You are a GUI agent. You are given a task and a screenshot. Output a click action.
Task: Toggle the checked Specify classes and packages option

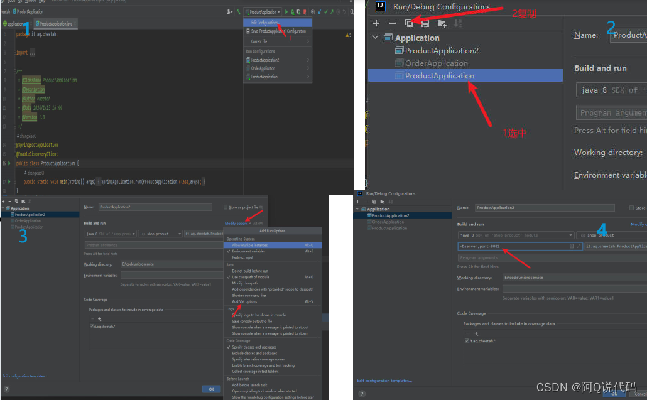[273, 347]
